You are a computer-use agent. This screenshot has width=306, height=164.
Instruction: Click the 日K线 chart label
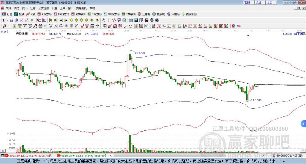click(x=4, y=32)
